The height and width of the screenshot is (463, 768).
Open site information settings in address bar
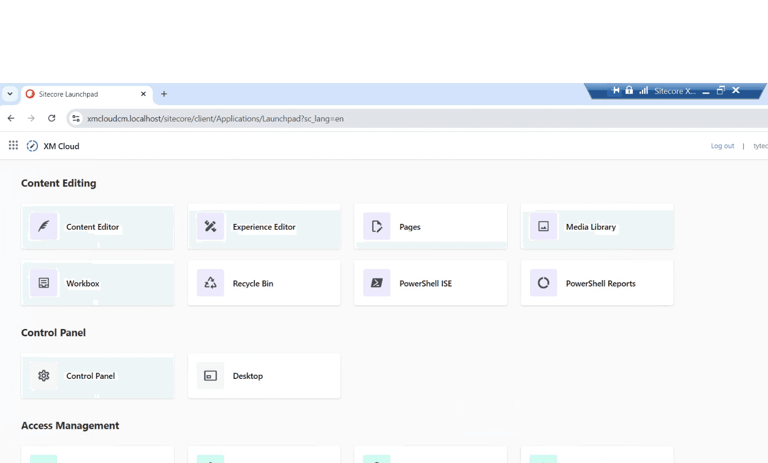(76, 118)
